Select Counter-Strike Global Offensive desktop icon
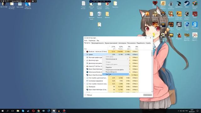This screenshot has height=113, width=201. (179, 15)
